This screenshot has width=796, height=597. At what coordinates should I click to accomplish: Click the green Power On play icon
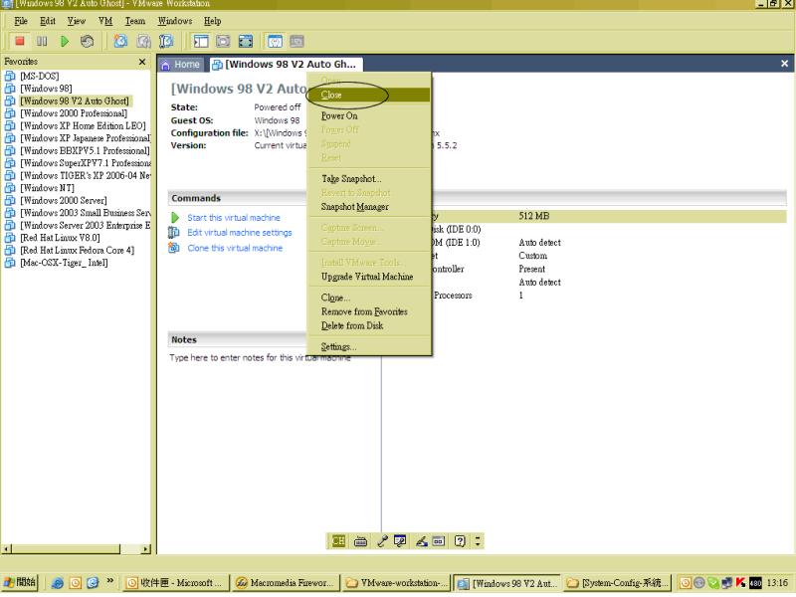point(65,41)
